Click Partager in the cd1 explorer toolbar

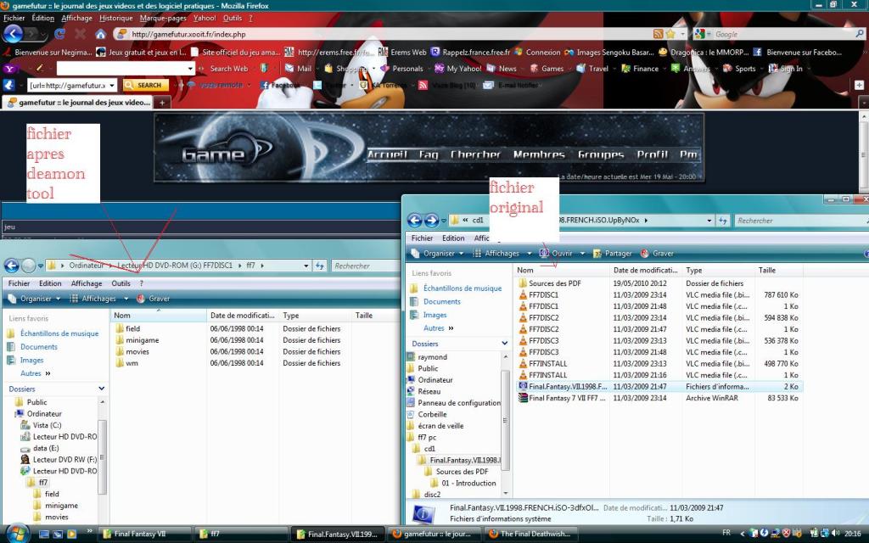(613, 253)
